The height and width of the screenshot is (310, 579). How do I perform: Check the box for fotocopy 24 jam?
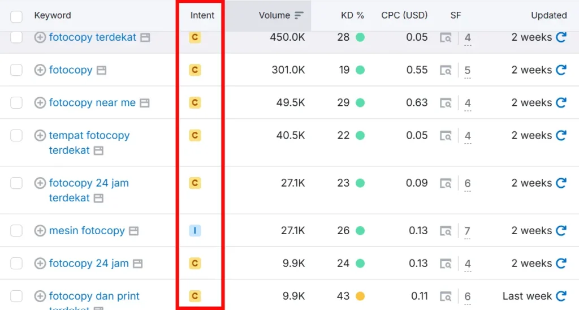(x=16, y=263)
